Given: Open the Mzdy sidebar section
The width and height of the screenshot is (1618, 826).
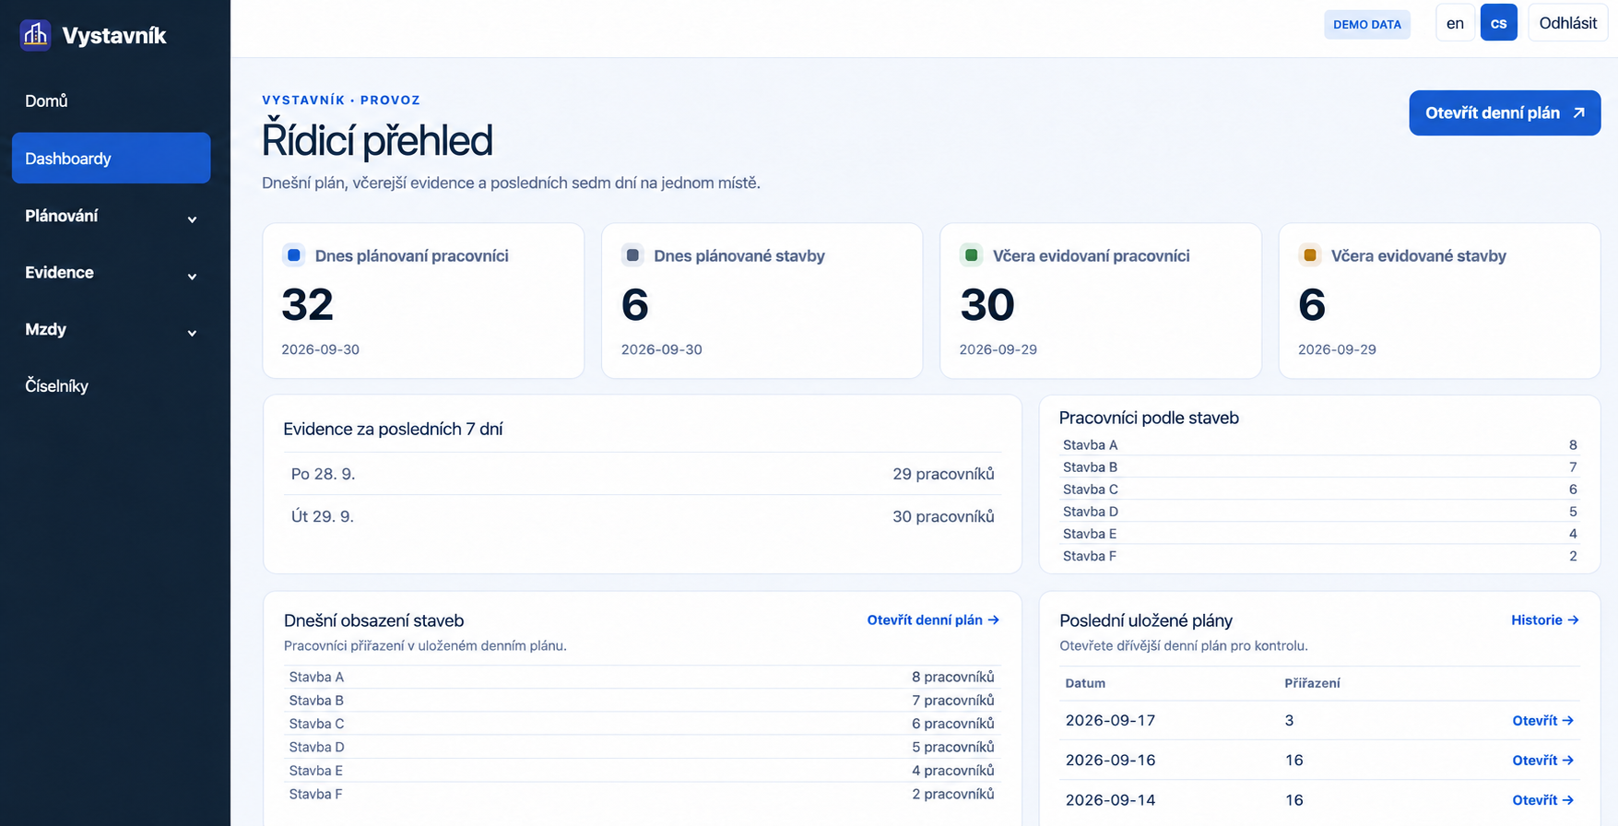Looking at the screenshot, I should [x=111, y=330].
